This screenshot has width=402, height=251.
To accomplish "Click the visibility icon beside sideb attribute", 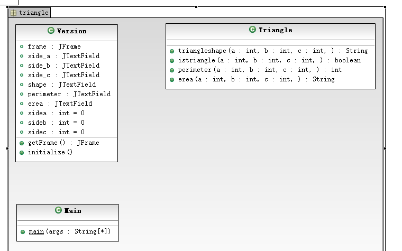I will click(x=22, y=123).
